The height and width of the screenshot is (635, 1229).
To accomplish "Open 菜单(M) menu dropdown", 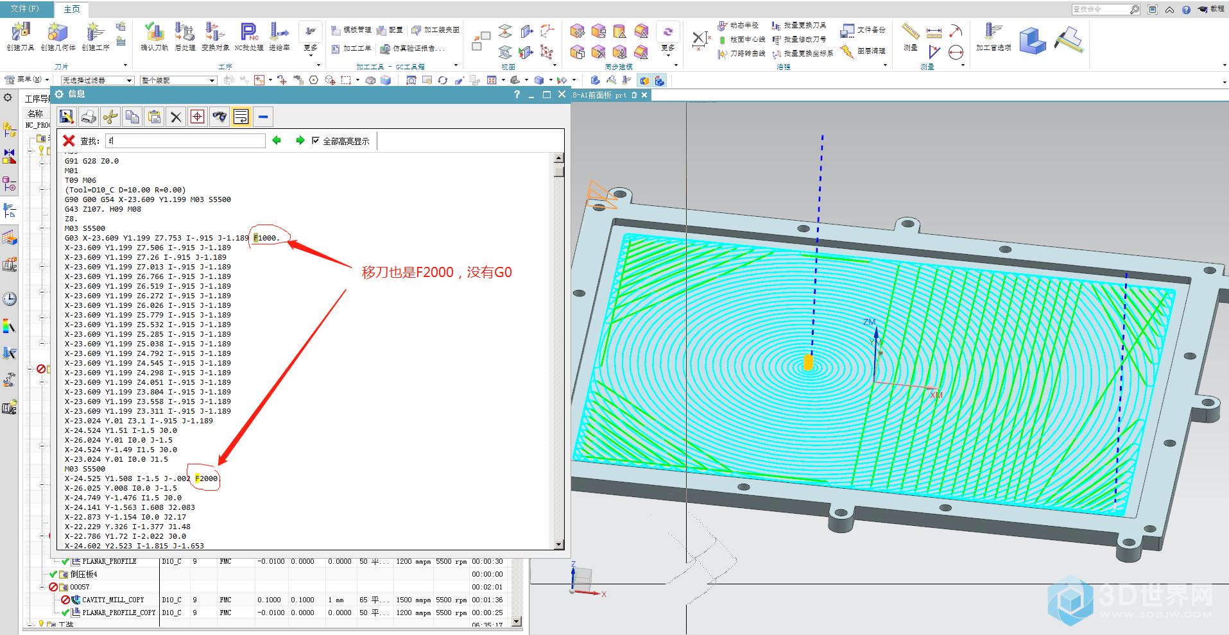I will coord(27,80).
